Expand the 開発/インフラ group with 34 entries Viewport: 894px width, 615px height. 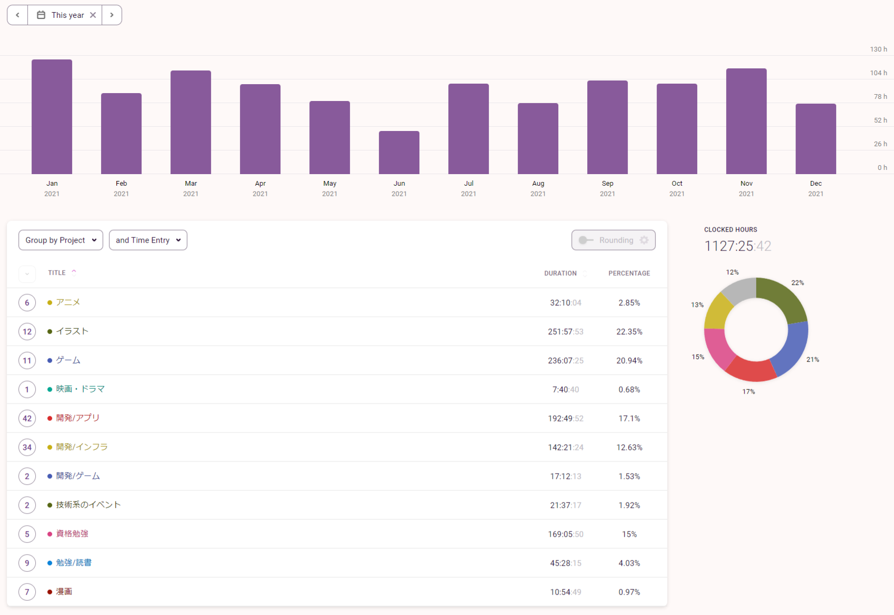pos(27,447)
